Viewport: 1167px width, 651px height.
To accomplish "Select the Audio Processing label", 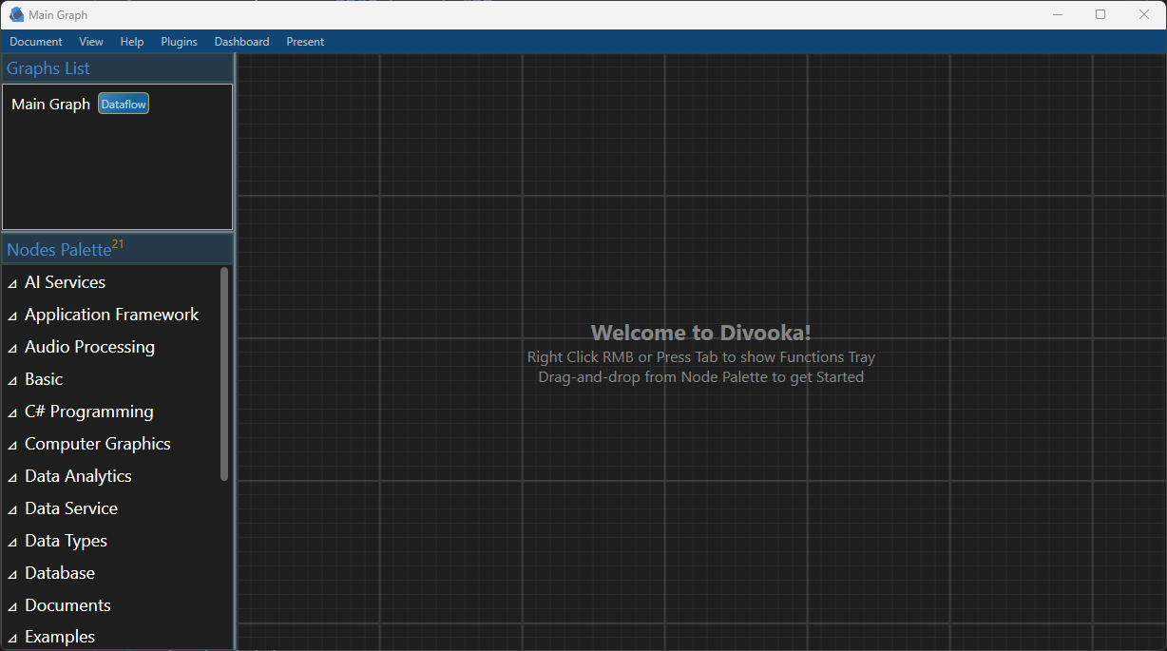I will [89, 347].
